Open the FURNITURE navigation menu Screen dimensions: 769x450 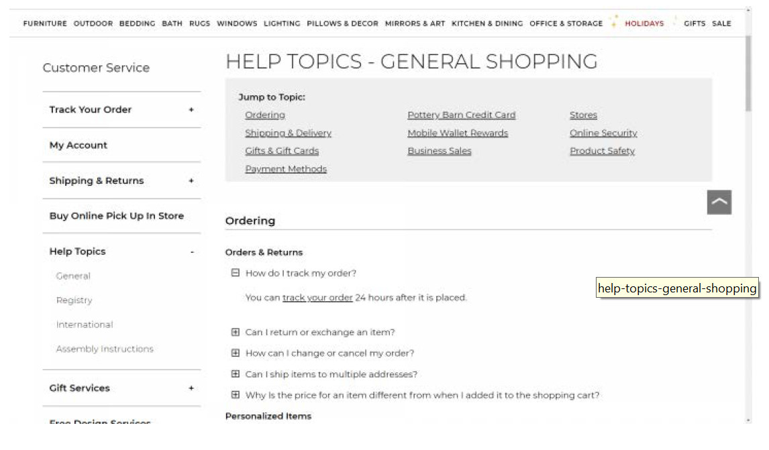(45, 23)
